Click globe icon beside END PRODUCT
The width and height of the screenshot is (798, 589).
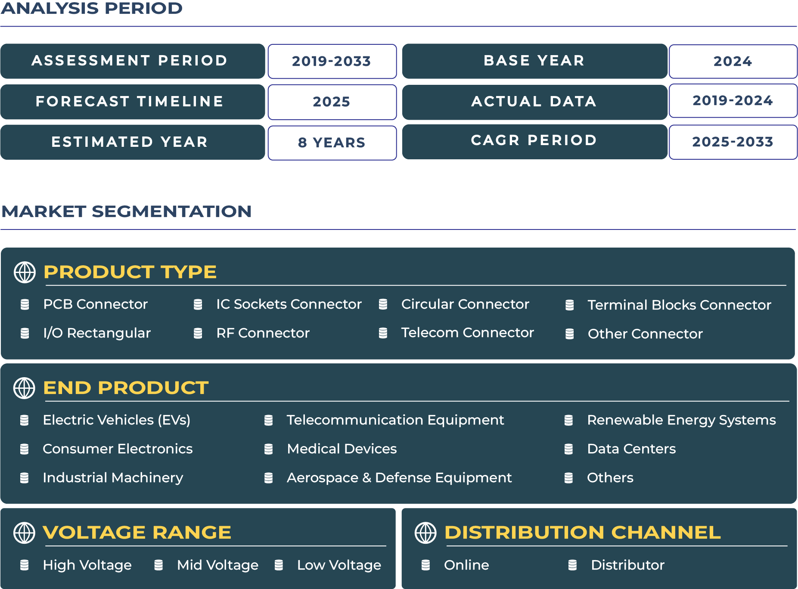point(25,388)
